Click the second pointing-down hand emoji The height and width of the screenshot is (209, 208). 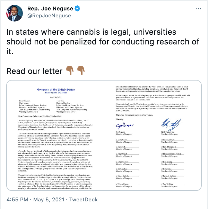[x=81, y=70]
